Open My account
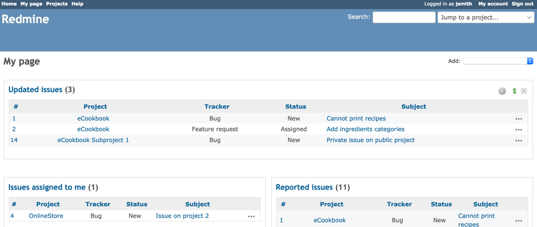537x227 pixels. [493, 4]
